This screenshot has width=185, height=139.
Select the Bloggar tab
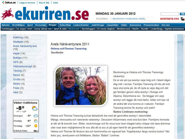(53, 25)
